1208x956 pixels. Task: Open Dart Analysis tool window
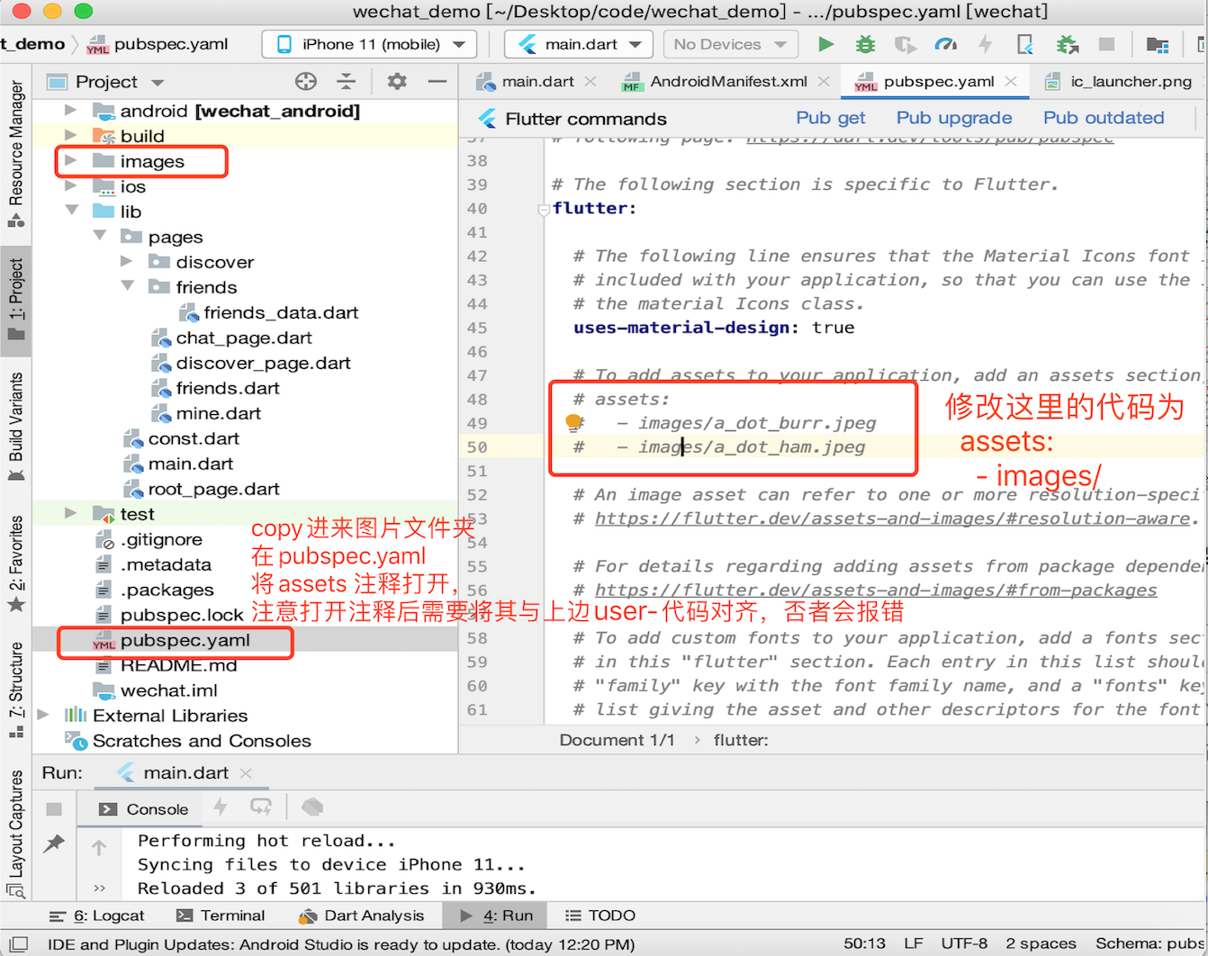(362, 915)
